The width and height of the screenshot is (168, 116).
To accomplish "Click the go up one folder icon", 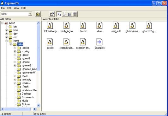I will tap(38, 14).
